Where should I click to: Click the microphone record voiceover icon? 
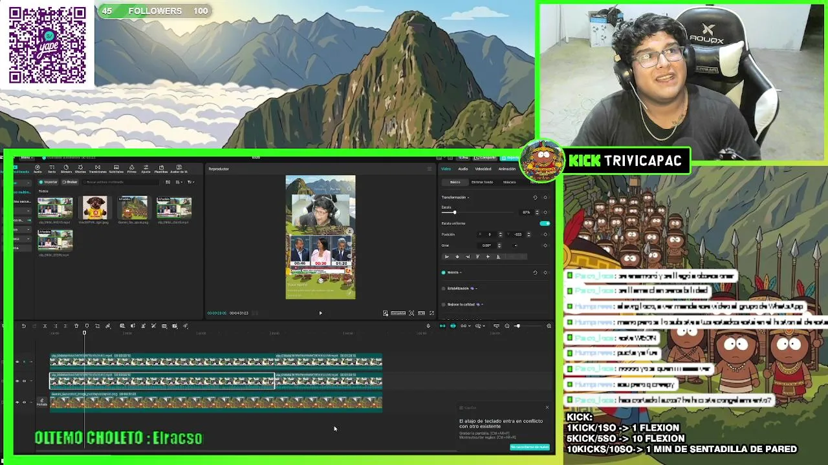click(428, 326)
